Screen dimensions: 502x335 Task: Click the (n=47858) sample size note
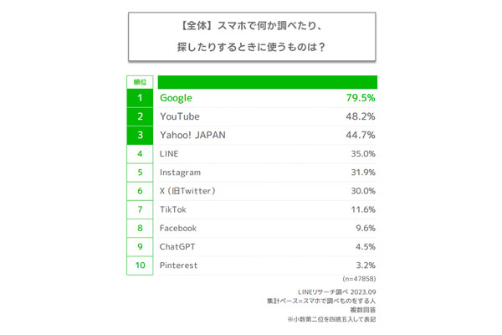tap(359, 278)
